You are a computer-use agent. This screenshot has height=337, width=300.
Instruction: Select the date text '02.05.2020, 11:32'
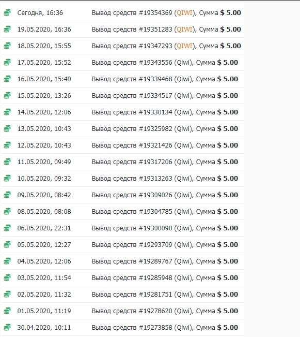click(44, 294)
